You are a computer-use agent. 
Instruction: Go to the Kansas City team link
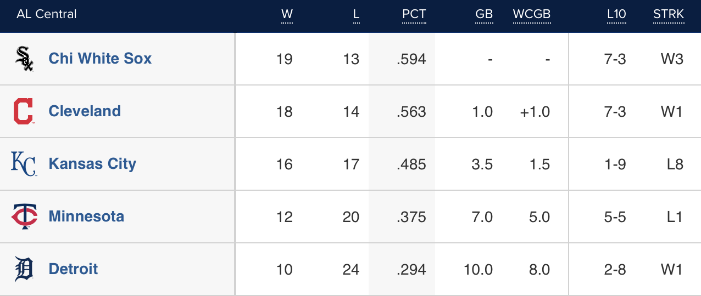tap(92, 164)
